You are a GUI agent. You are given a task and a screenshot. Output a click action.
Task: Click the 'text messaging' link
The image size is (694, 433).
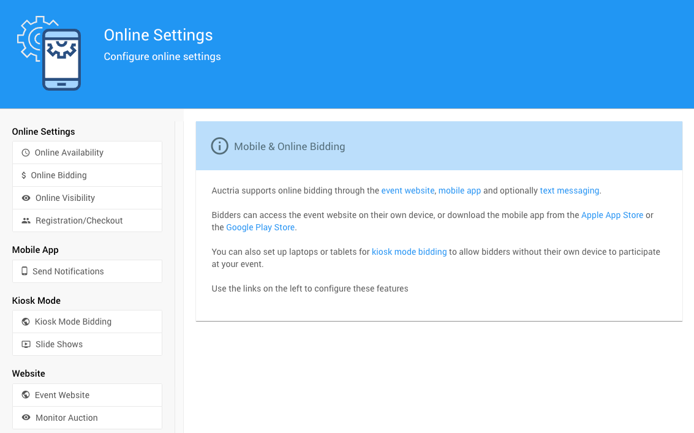click(569, 190)
